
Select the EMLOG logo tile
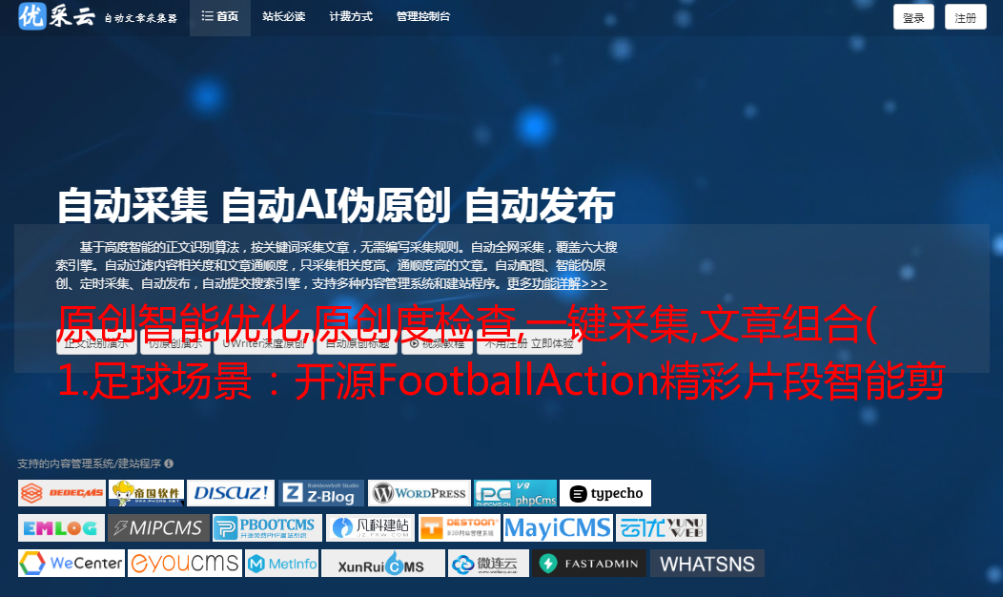[x=61, y=528]
